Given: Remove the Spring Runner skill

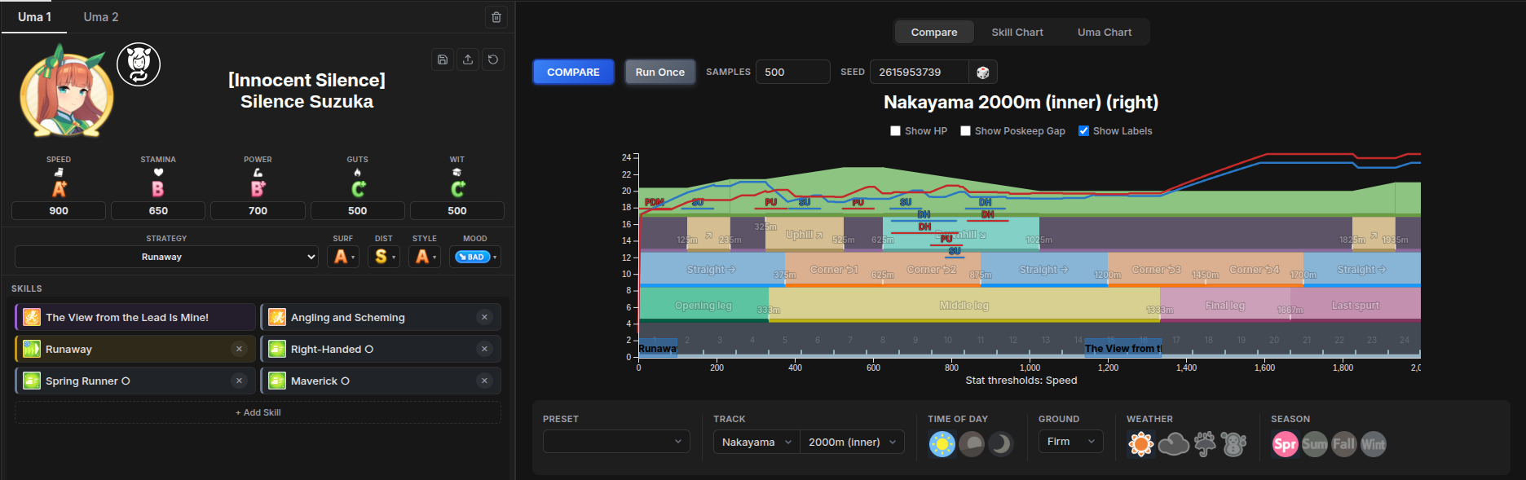Looking at the screenshot, I should (x=239, y=381).
